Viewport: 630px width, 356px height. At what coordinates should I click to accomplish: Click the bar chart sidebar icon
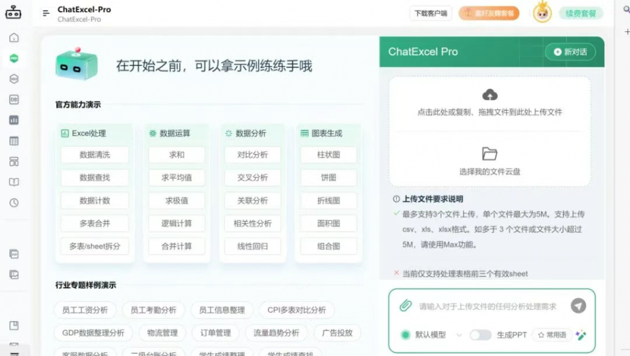(x=14, y=121)
